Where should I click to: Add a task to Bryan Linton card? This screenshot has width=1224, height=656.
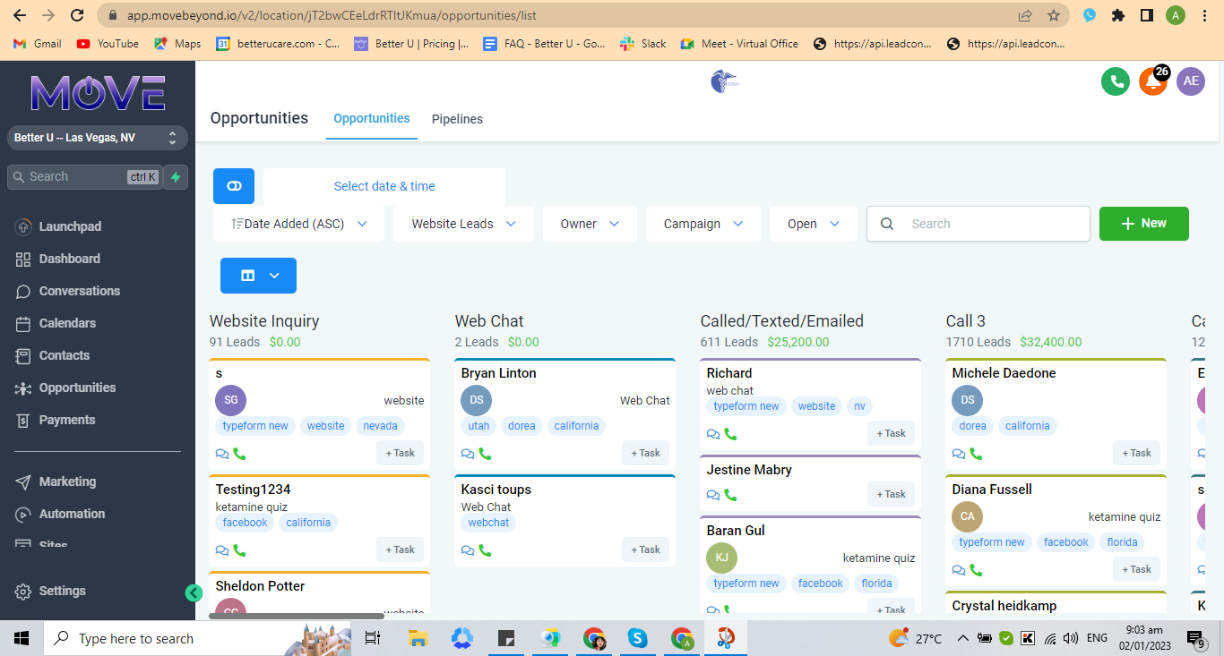[x=645, y=453]
